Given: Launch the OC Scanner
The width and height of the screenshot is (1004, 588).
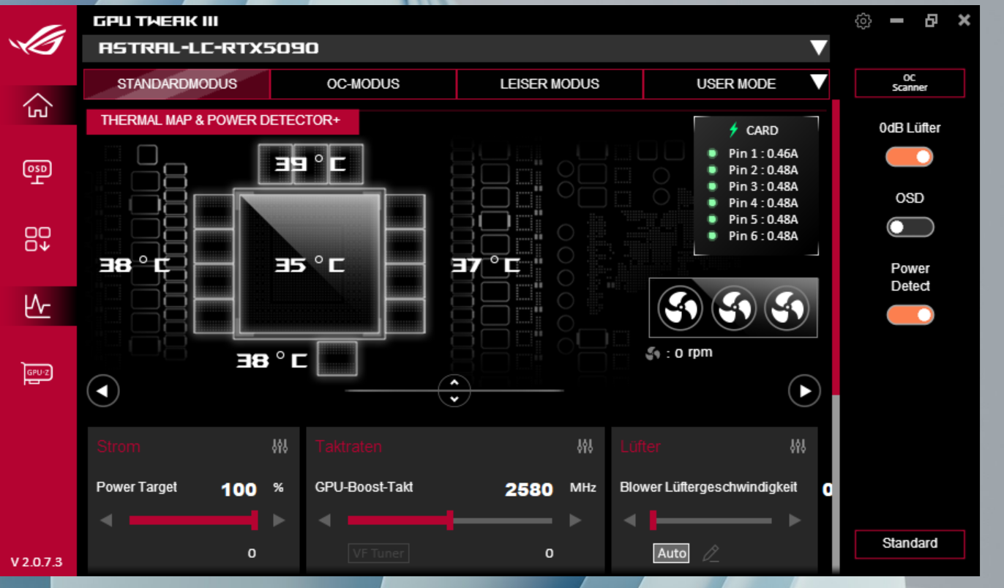Looking at the screenshot, I should [x=910, y=83].
